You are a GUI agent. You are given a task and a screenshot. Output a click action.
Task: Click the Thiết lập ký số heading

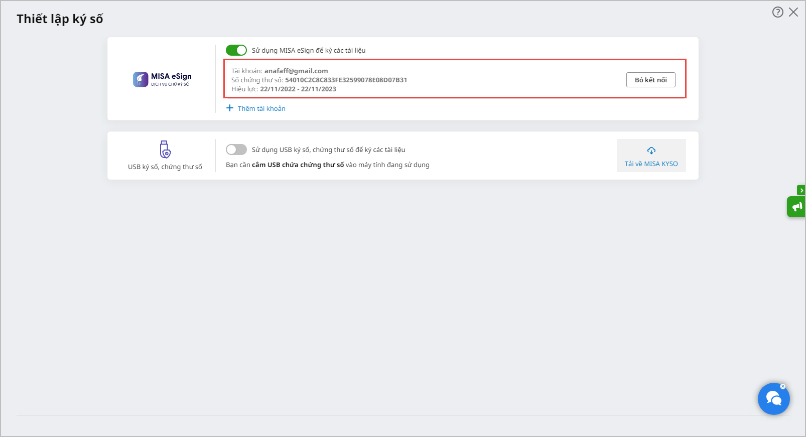[60, 19]
